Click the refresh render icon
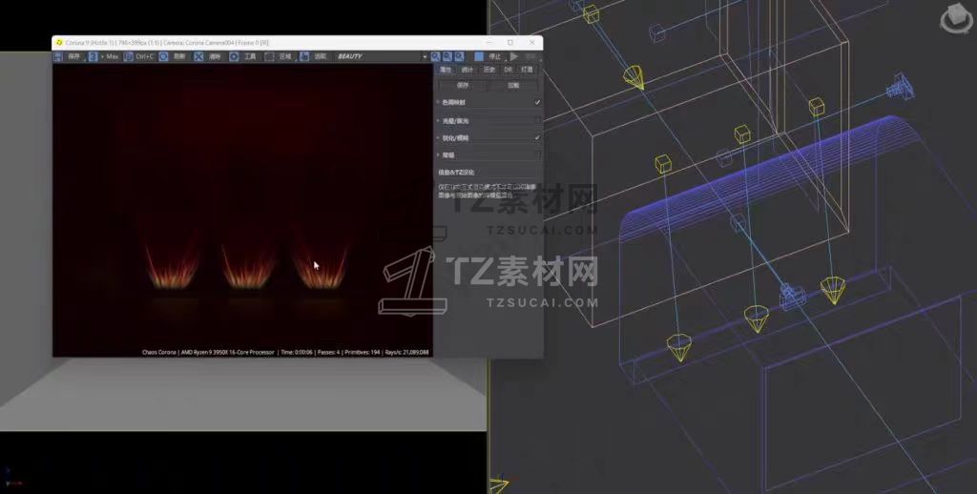 pyautogui.click(x=163, y=56)
